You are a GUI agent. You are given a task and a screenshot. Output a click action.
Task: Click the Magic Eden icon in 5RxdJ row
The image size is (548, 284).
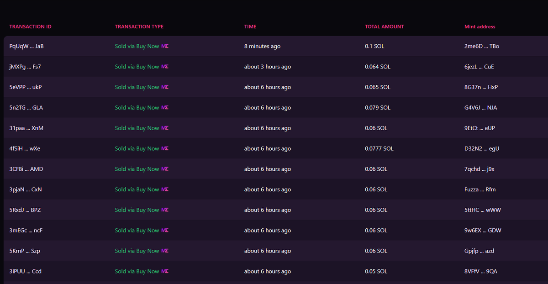[165, 210]
